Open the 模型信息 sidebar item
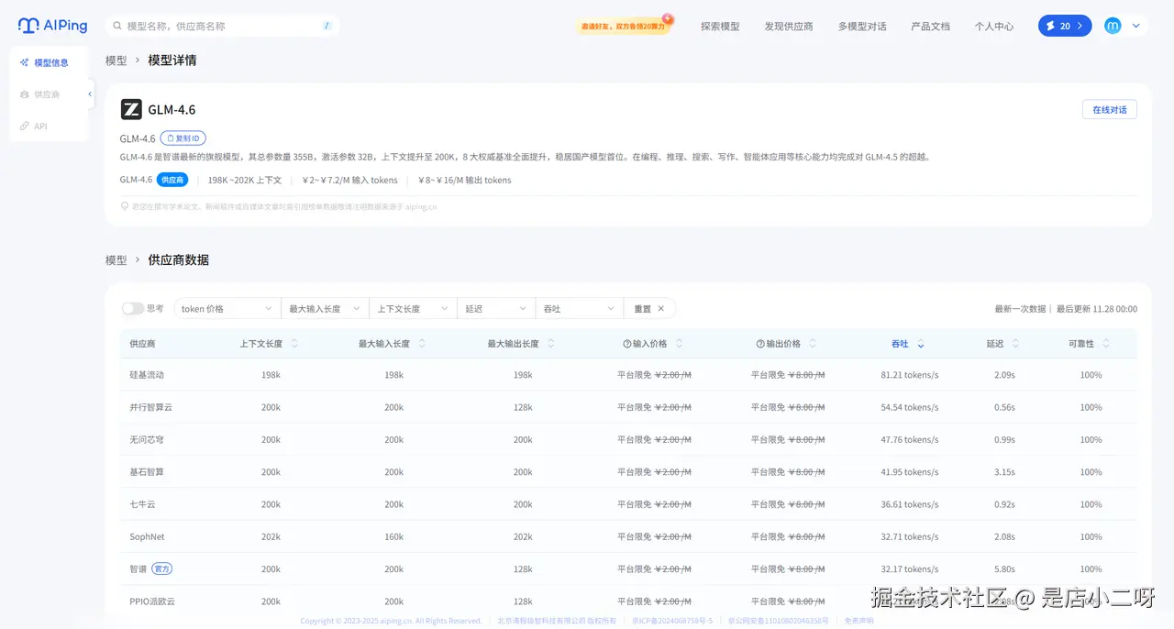The height and width of the screenshot is (629, 1174). (49, 62)
